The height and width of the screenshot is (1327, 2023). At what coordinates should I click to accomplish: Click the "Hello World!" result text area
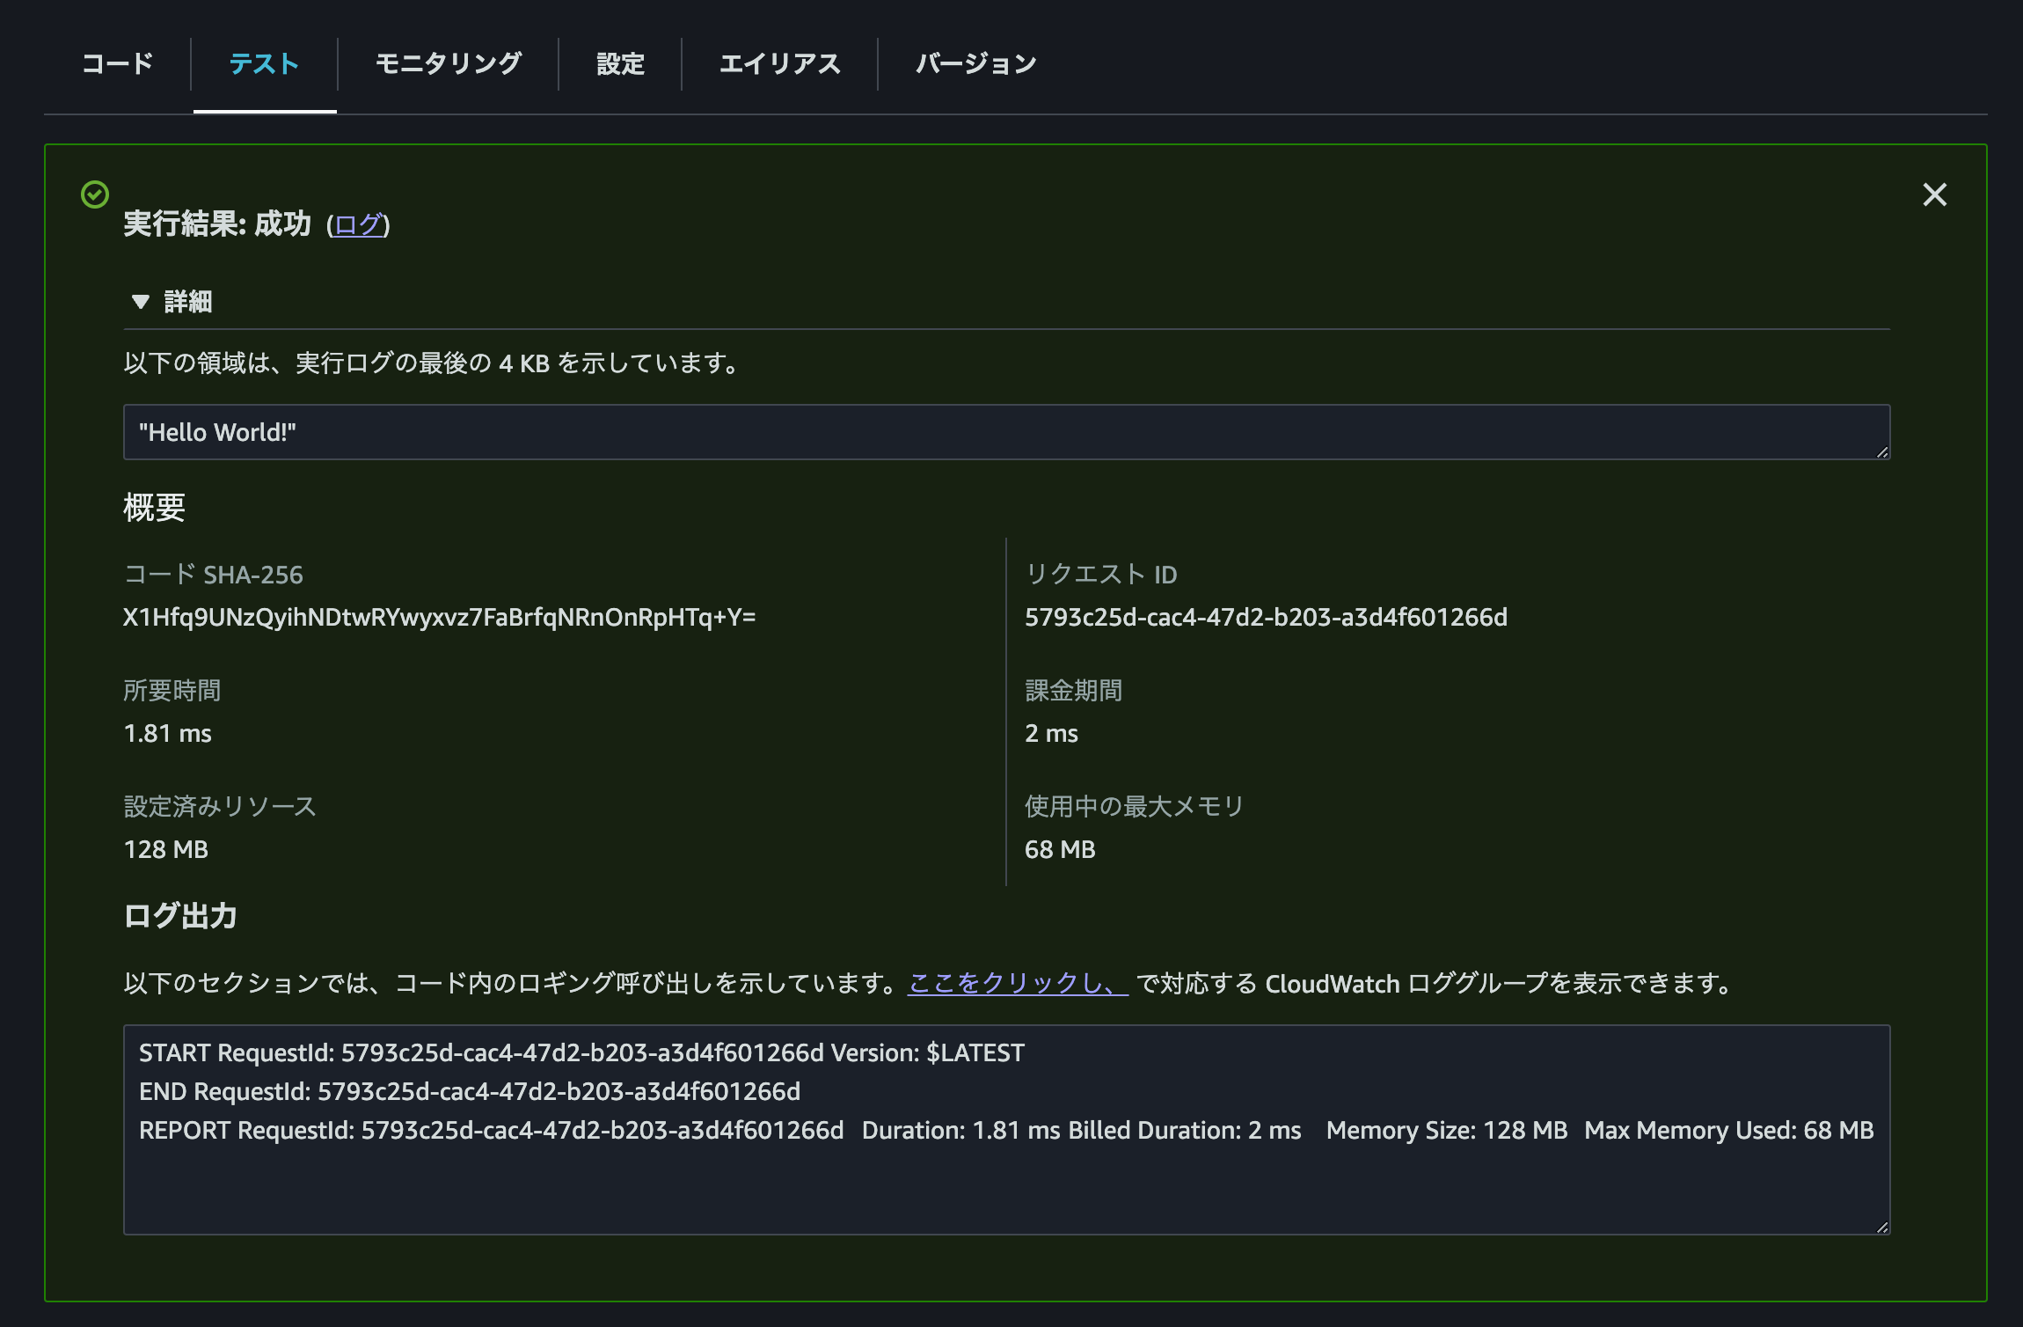pos(1006,432)
